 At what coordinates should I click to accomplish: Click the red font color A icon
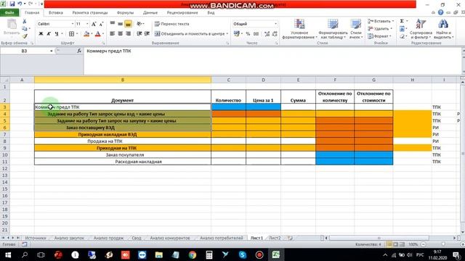coord(97,34)
